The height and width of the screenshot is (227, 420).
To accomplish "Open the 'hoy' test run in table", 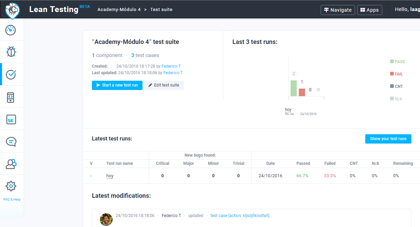I will 110,176.
